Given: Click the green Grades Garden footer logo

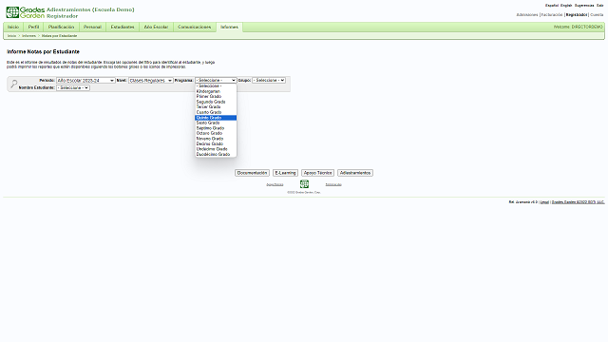Looking at the screenshot, I should point(304,183).
